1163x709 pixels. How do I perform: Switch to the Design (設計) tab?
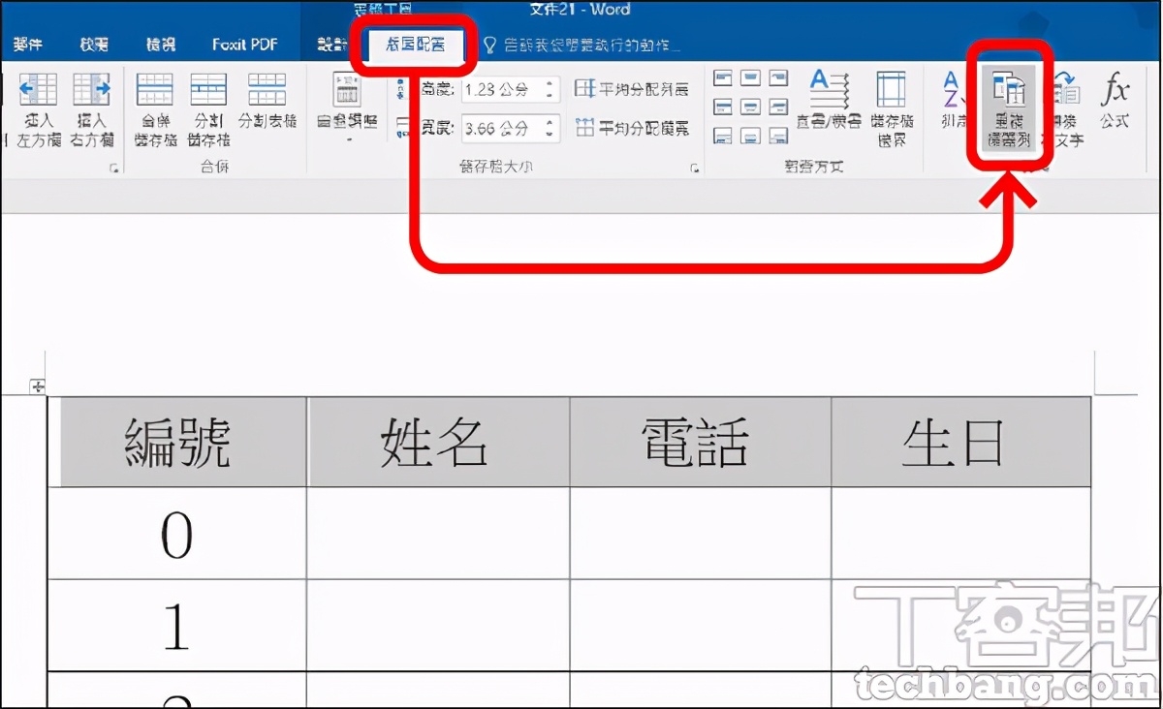click(x=330, y=45)
